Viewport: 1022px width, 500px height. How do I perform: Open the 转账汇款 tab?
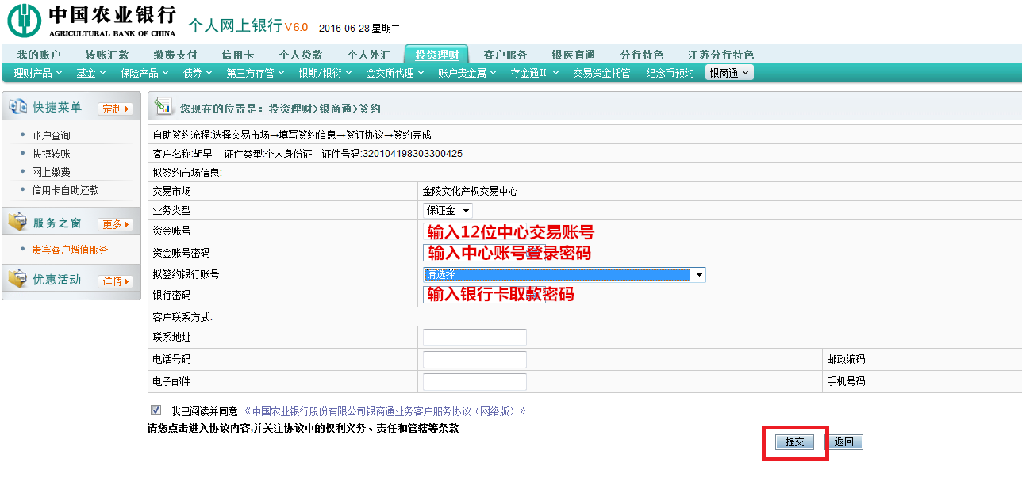(107, 55)
